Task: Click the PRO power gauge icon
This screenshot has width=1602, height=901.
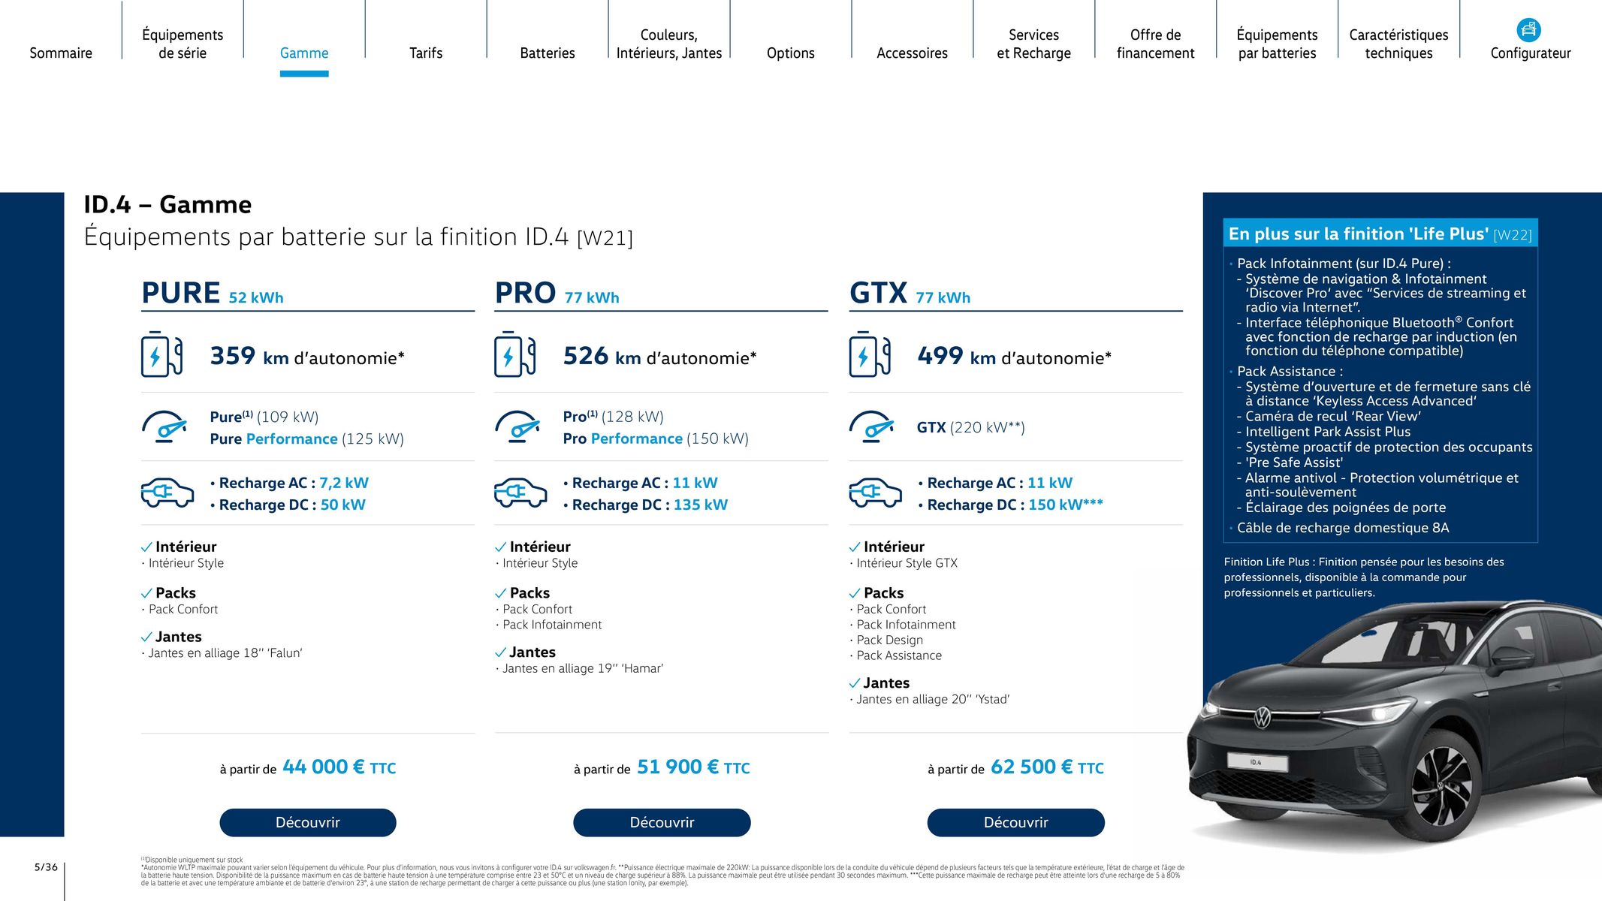Action: [x=517, y=426]
